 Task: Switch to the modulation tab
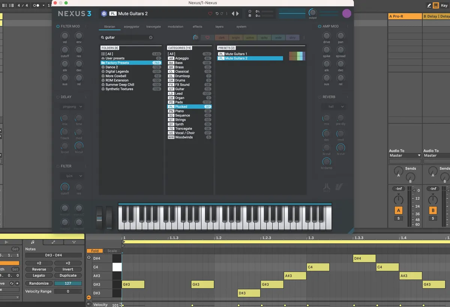(175, 27)
